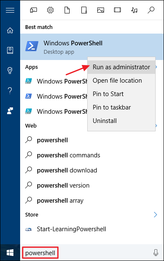Expand the Web section arrow
This screenshot has width=164, height=261.
point(156,125)
